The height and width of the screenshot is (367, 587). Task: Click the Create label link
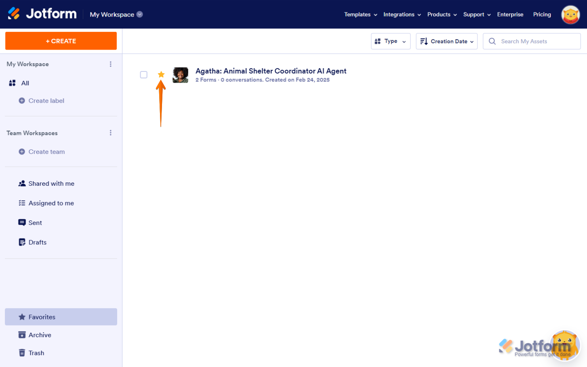click(x=46, y=101)
